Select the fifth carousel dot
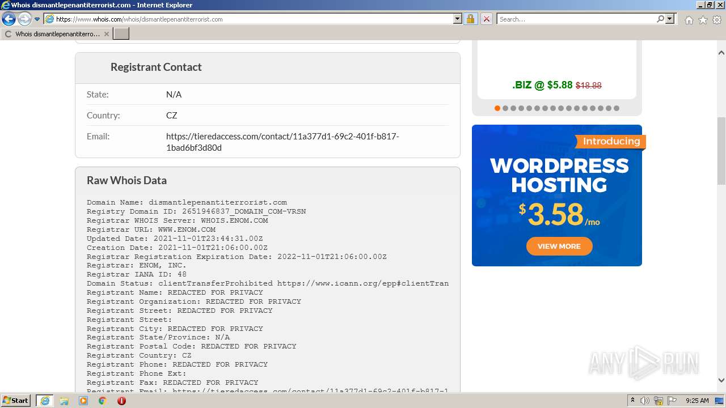Image resolution: width=726 pixels, height=408 pixels. pos(529,108)
